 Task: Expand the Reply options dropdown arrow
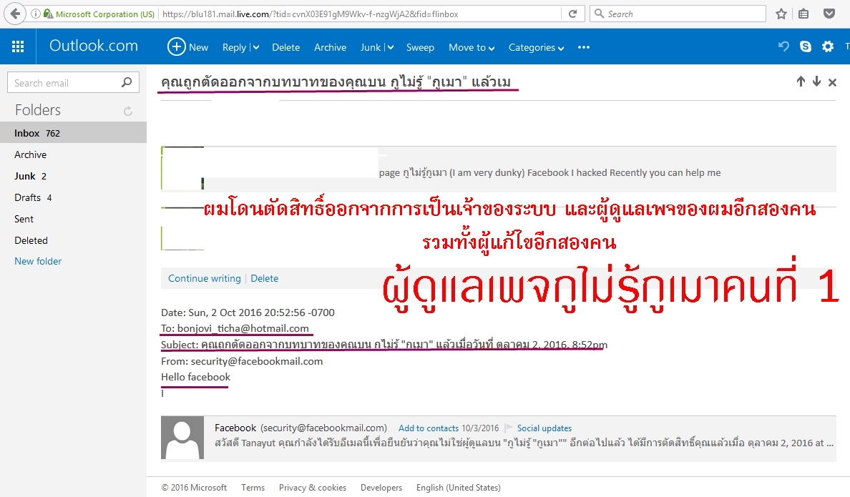[255, 48]
